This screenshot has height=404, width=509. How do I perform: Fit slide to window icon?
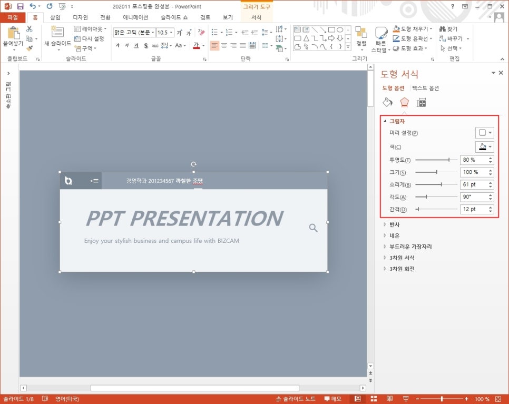point(498,399)
